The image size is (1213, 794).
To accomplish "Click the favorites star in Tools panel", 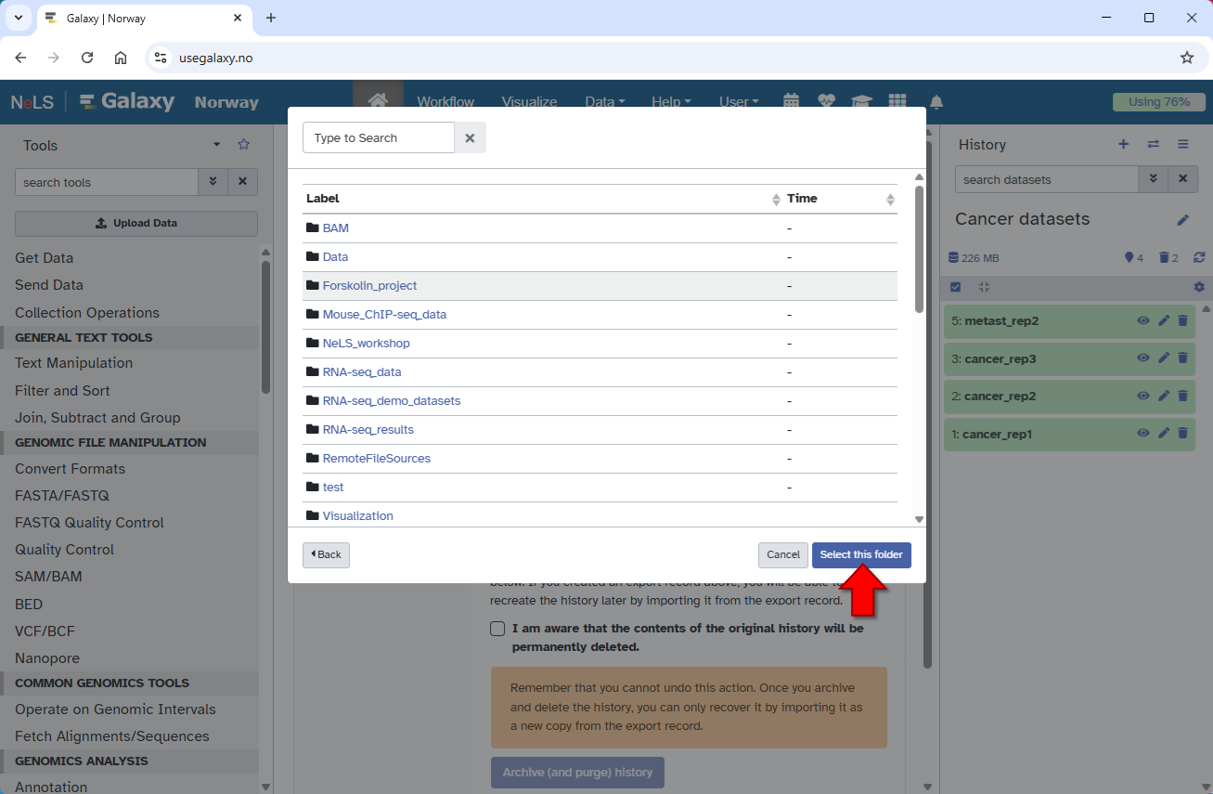I will tap(244, 145).
